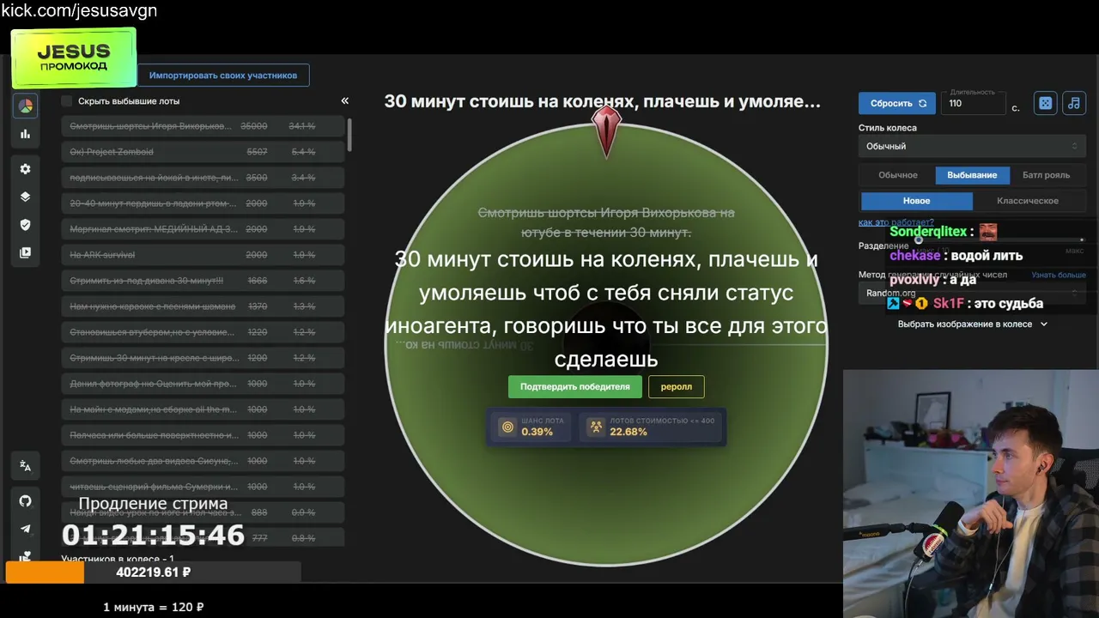
Task: Open the 'Стиль колеса' dropdown showing Обычный
Action: click(x=972, y=146)
